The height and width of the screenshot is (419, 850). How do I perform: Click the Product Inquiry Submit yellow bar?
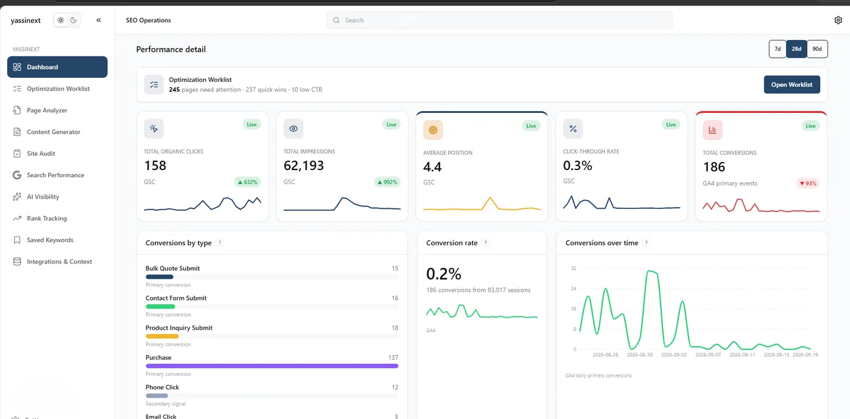click(x=162, y=336)
